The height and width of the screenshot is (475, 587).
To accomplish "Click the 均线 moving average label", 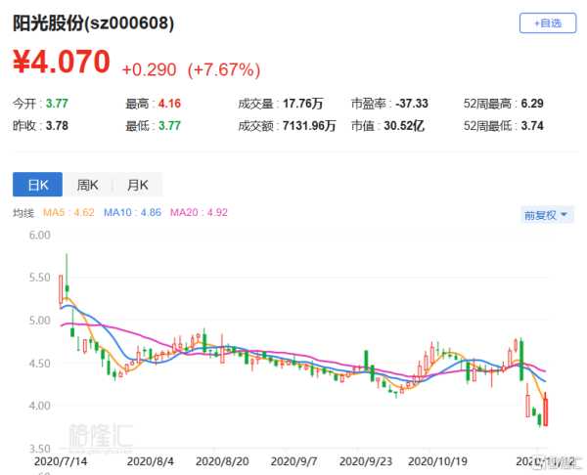I will tap(23, 213).
